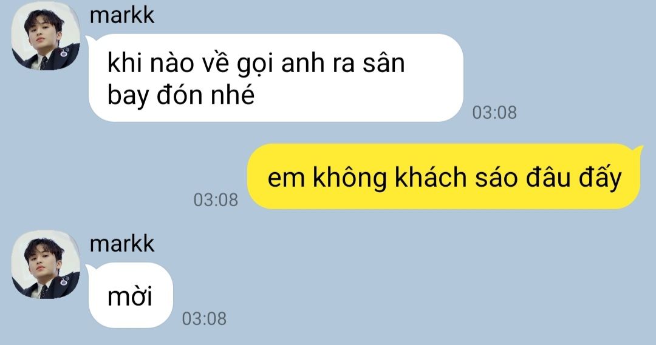
Task: Click the word 'không' in the yellow bubble
Action: tap(350, 178)
